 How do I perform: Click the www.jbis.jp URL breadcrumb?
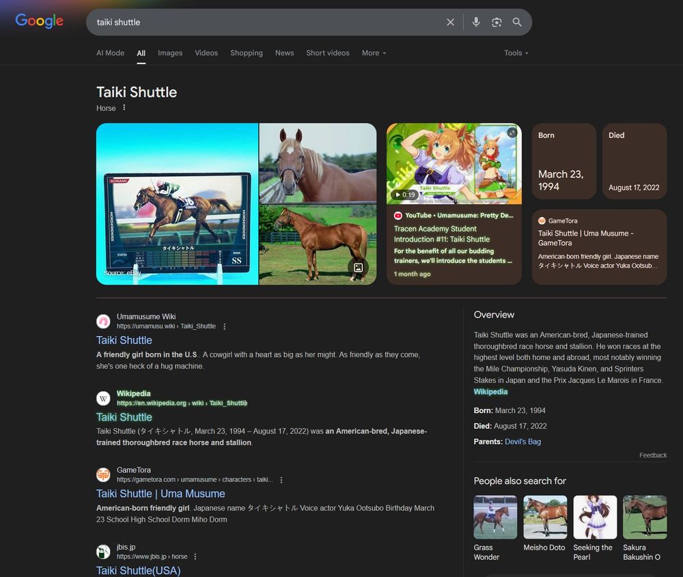point(152,557)
